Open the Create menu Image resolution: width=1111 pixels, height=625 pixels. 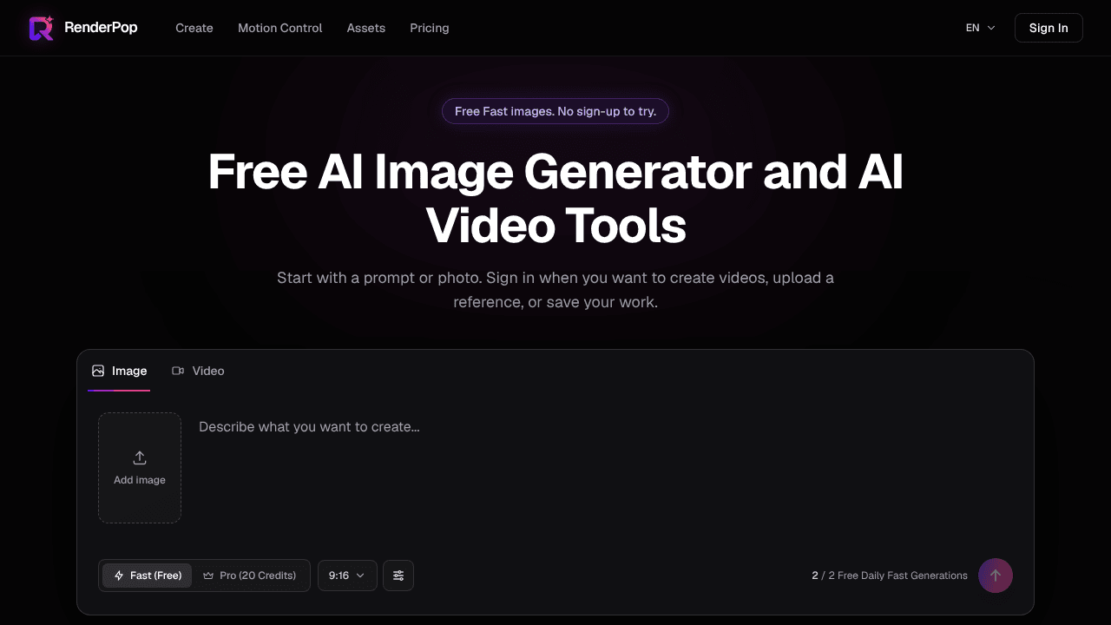[x=194, y=28]
